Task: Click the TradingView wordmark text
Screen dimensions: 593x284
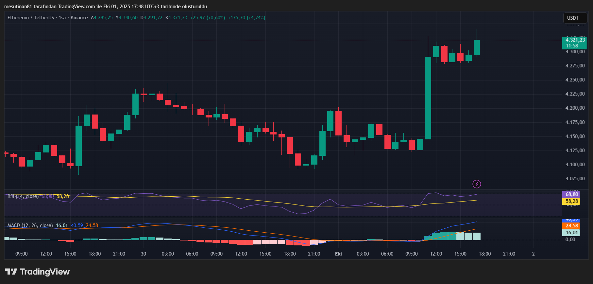Action: pos(45,272)
